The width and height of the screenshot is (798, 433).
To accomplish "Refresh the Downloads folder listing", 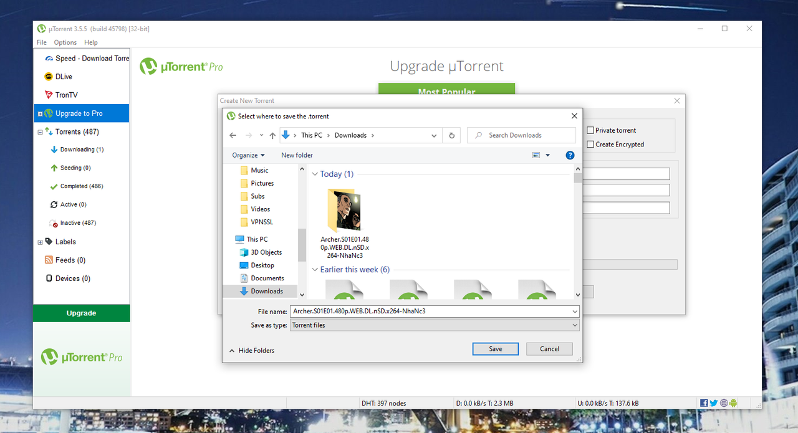I will pos(452,135).
